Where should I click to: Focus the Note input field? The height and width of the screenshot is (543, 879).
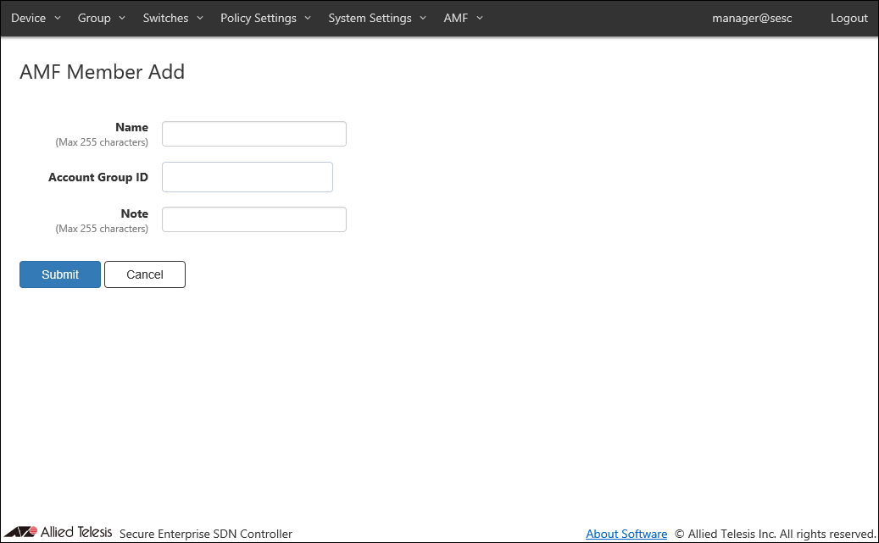pos(254,219)
